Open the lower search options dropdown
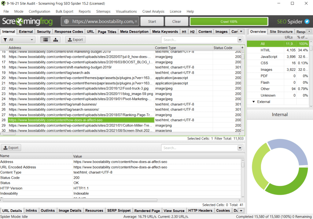 tap(240, 148)
